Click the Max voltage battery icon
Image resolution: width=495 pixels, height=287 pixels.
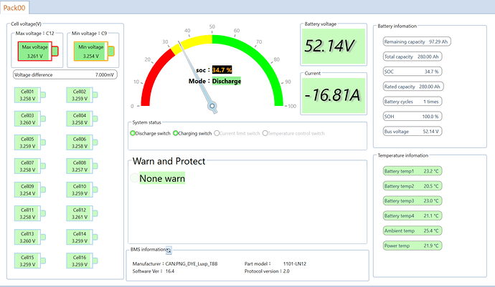point(38,51)
